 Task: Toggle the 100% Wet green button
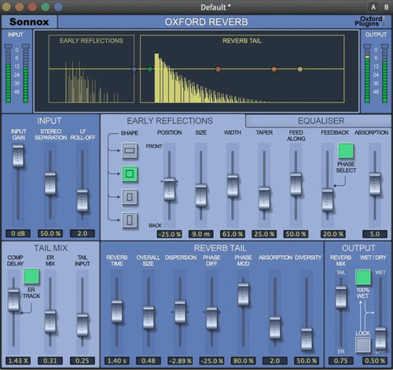click(363, 277)
